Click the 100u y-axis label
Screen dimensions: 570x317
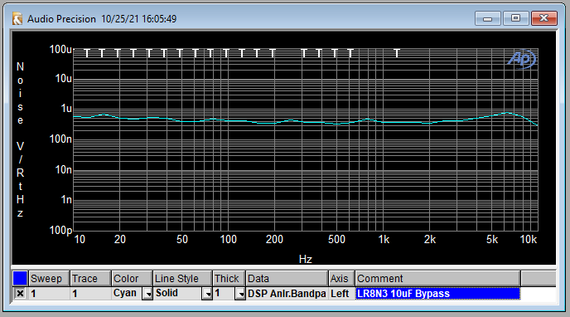[60, 49]
